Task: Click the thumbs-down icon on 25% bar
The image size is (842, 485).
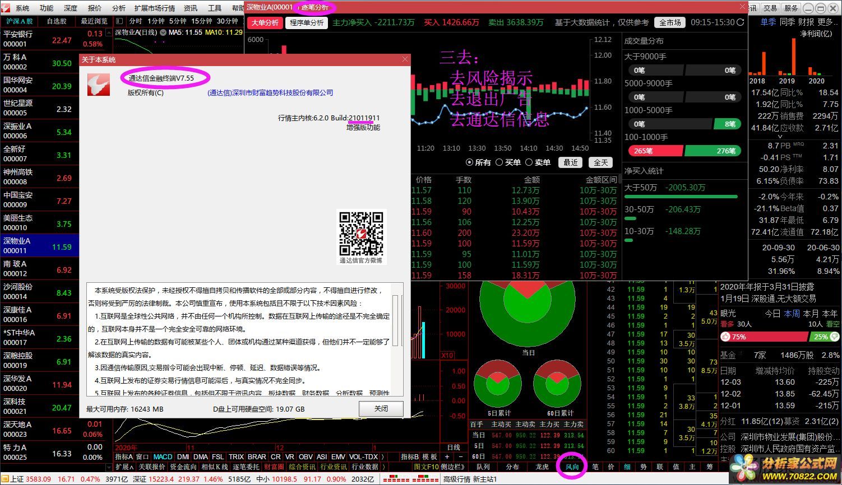Action: 834,337
